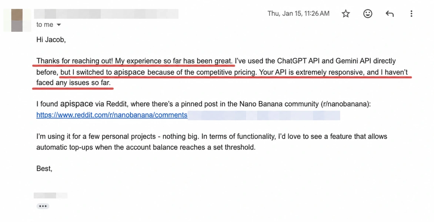Expand recipient details arrow beside "to me"
This screenshot has height=222, width=434.
click(59, 25)
